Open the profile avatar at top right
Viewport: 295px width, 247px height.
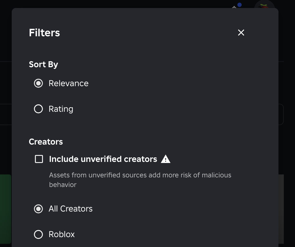(x=264, y=5)
